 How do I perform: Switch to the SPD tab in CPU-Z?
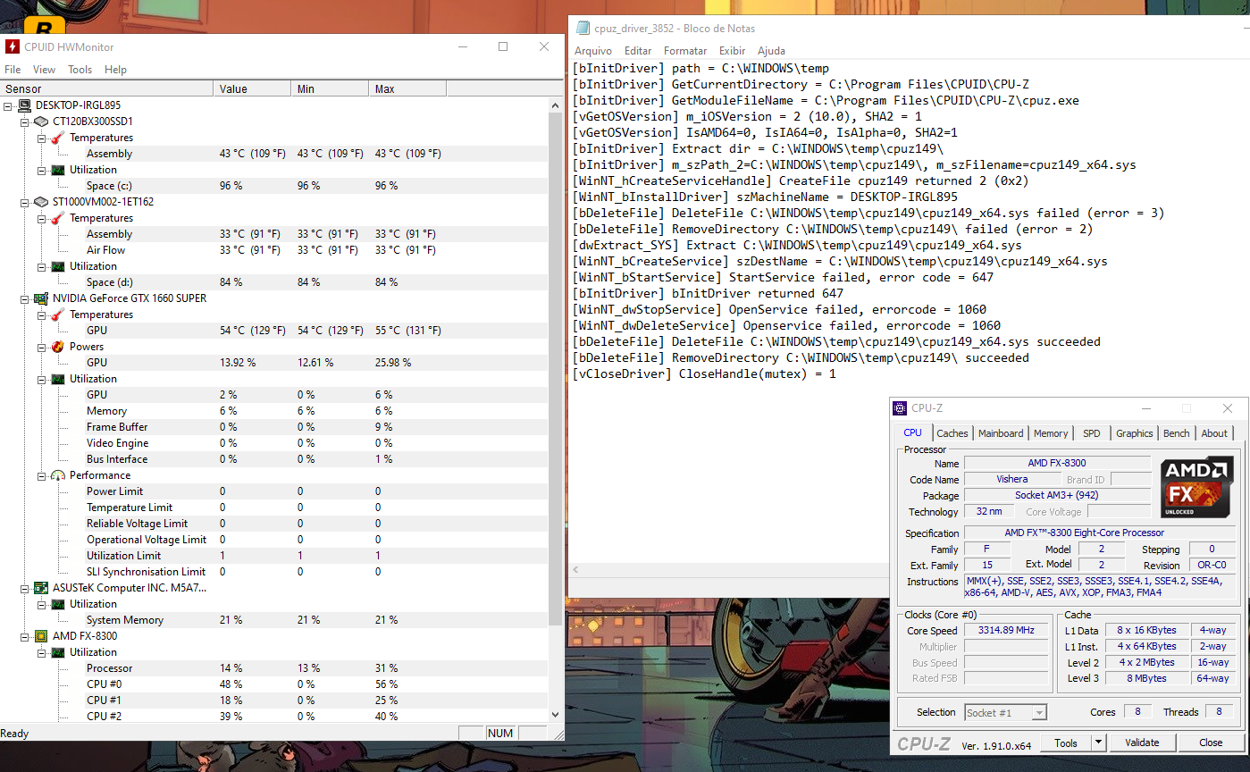(x=1091, y=433)
